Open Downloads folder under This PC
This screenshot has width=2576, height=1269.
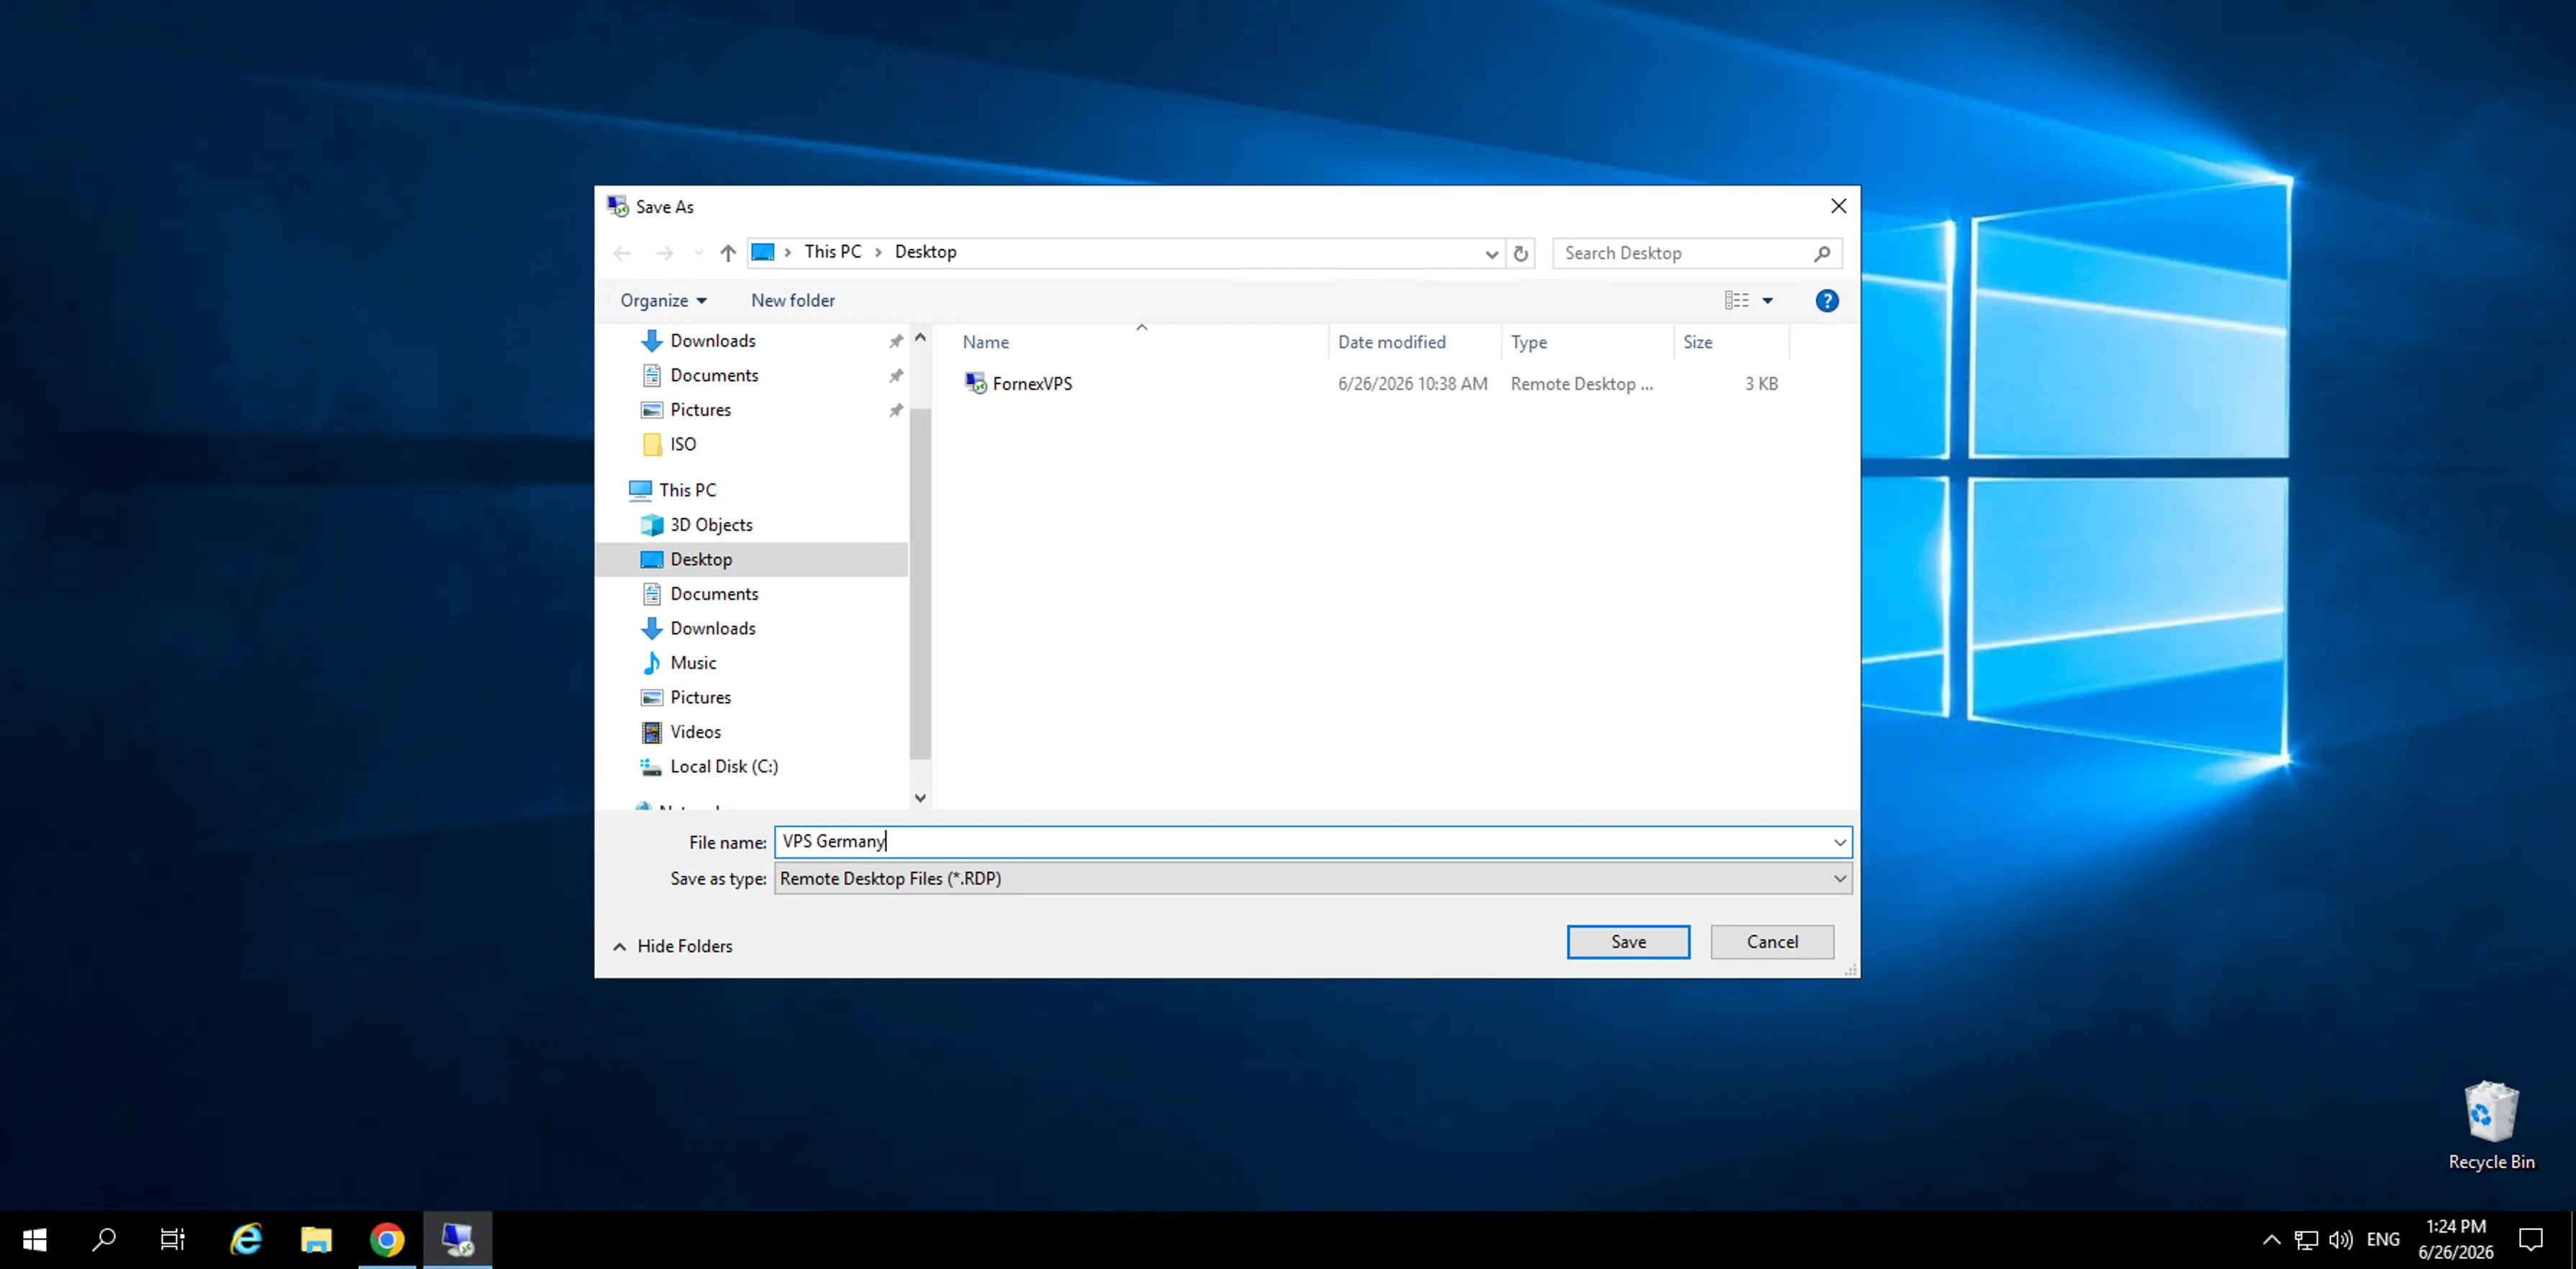(x=712, y=629)
